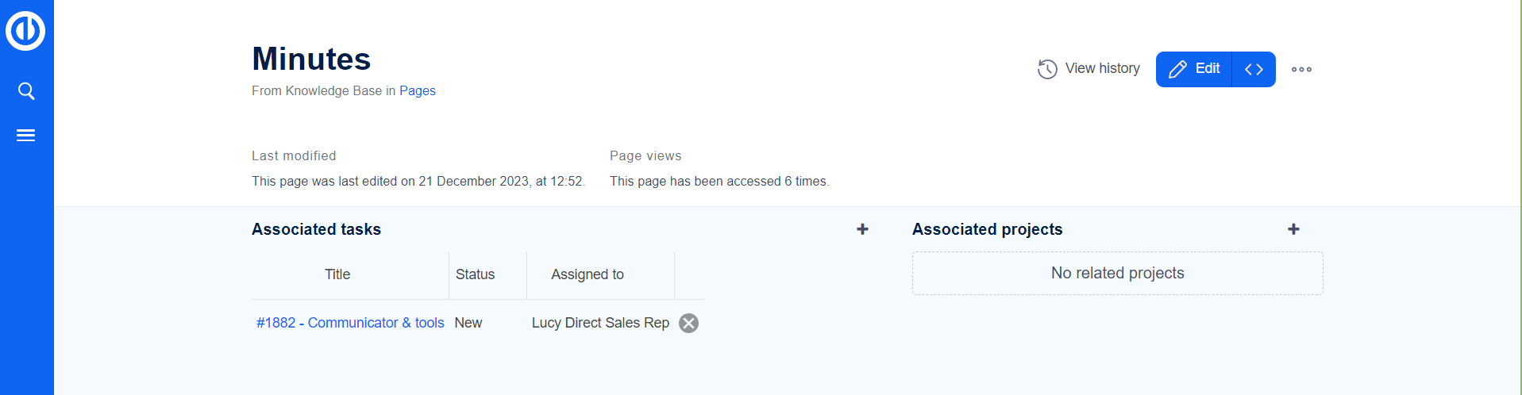Click the Edit button label
Image resolution: width=1522 pixels, height=395 pixels.
point(1207,69)
